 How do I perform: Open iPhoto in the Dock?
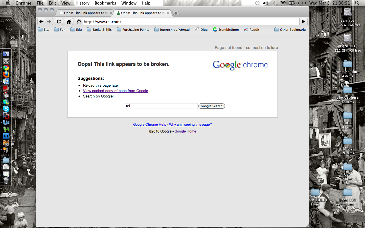6,143
